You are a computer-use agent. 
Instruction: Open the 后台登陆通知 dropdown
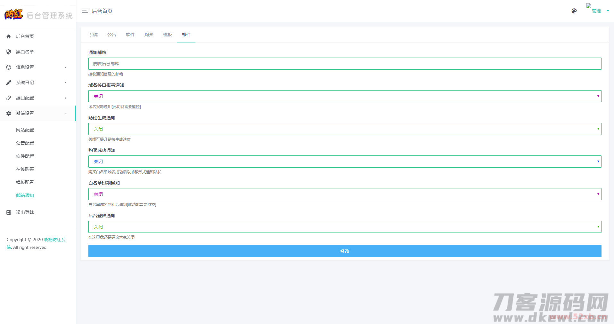[345, 227]
